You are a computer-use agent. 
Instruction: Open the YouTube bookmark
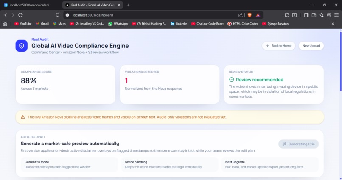pos(23,24)
